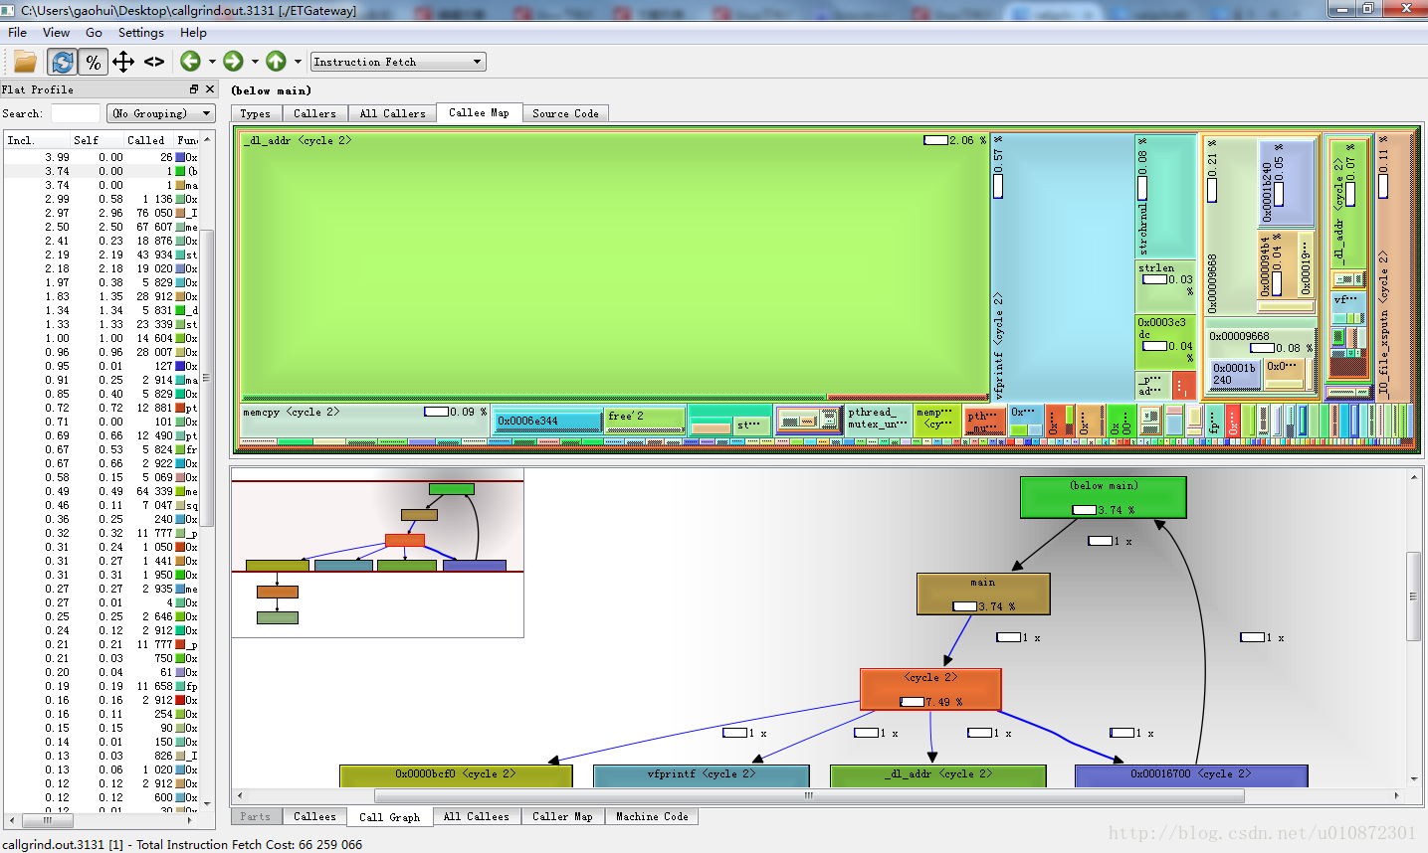Viewport: 1428px width, 853px height.
Task: Select the strlen treemap block
Action: pyautogui.click(x=1165, y=286)
